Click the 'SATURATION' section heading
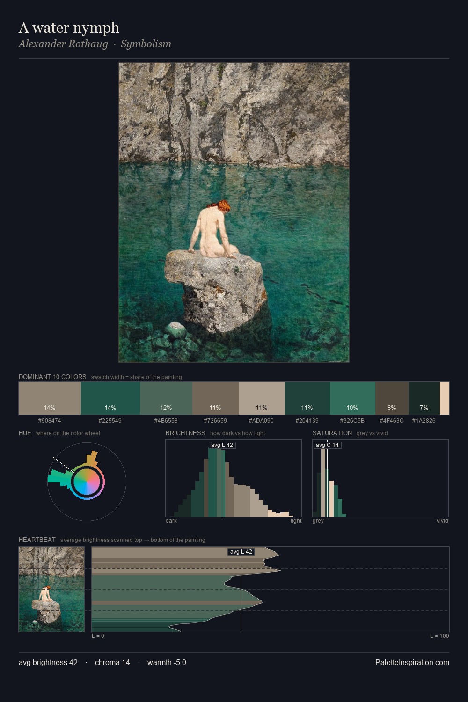The image size is (468, 702). tap(332, 433)
